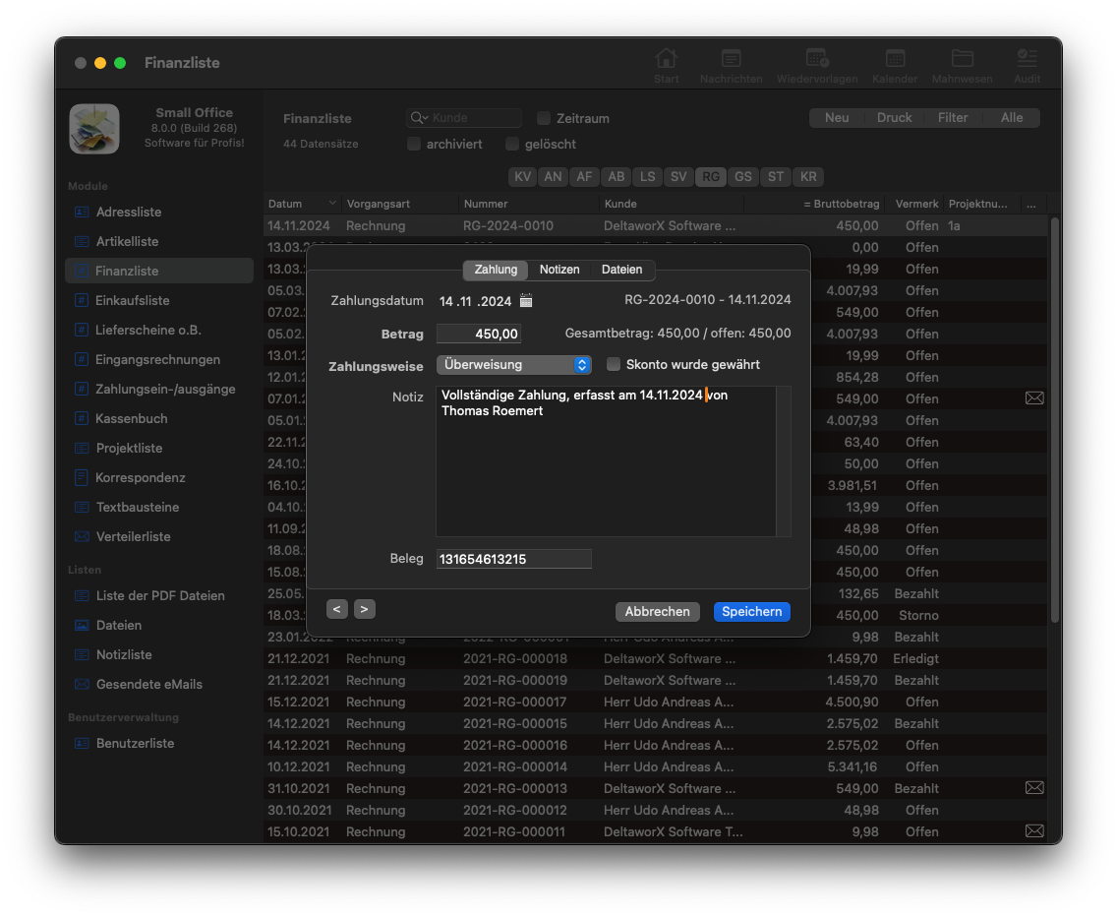The width and height of the screenshot is (1117, 917).
Task: Toggle the AN document type filter
Action: pos(553,177)
